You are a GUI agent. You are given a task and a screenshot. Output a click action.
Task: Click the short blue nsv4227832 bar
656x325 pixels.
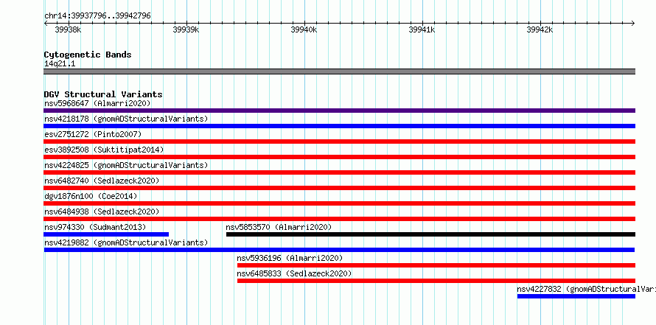pos(576,296)
